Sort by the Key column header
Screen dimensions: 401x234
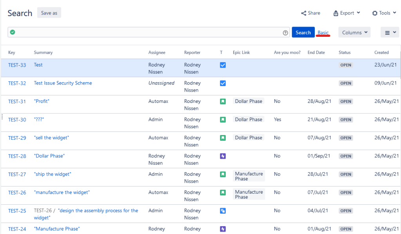point(12,52)
